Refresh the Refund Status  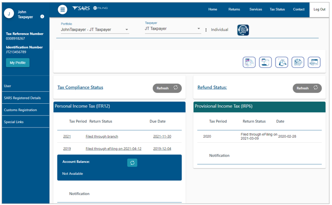[307, 88]
